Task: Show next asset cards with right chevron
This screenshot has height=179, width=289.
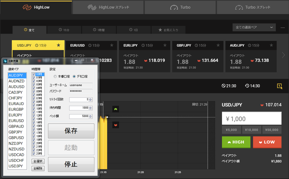Action: tap(283, 55)
